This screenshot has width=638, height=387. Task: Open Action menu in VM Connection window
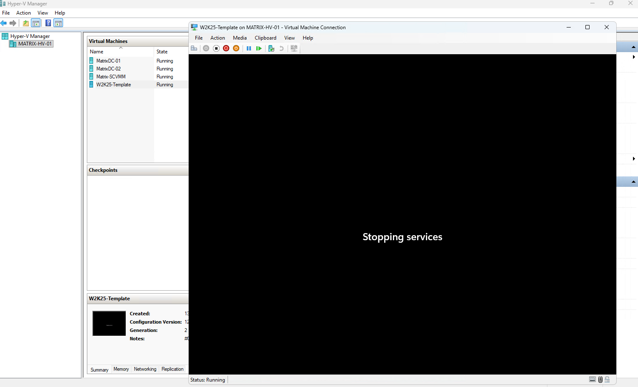coord(218,38)
